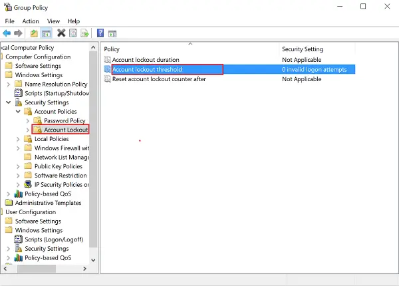This screenshot has width=399, height=286.
Task: Click the tree pane horizontal scroll left arrow
Action: pos(5,269)
